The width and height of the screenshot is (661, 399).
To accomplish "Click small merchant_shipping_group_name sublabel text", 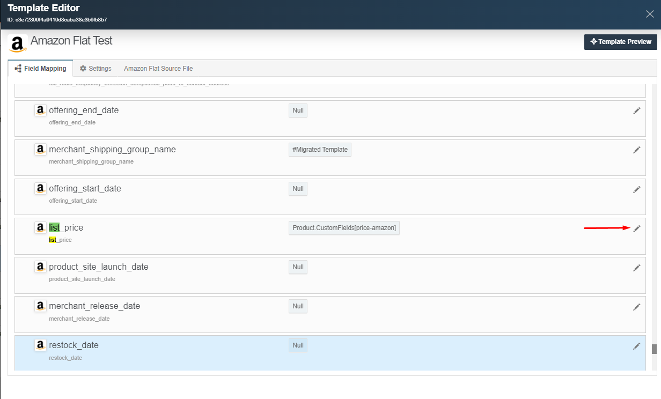I will tap(91, 162).
